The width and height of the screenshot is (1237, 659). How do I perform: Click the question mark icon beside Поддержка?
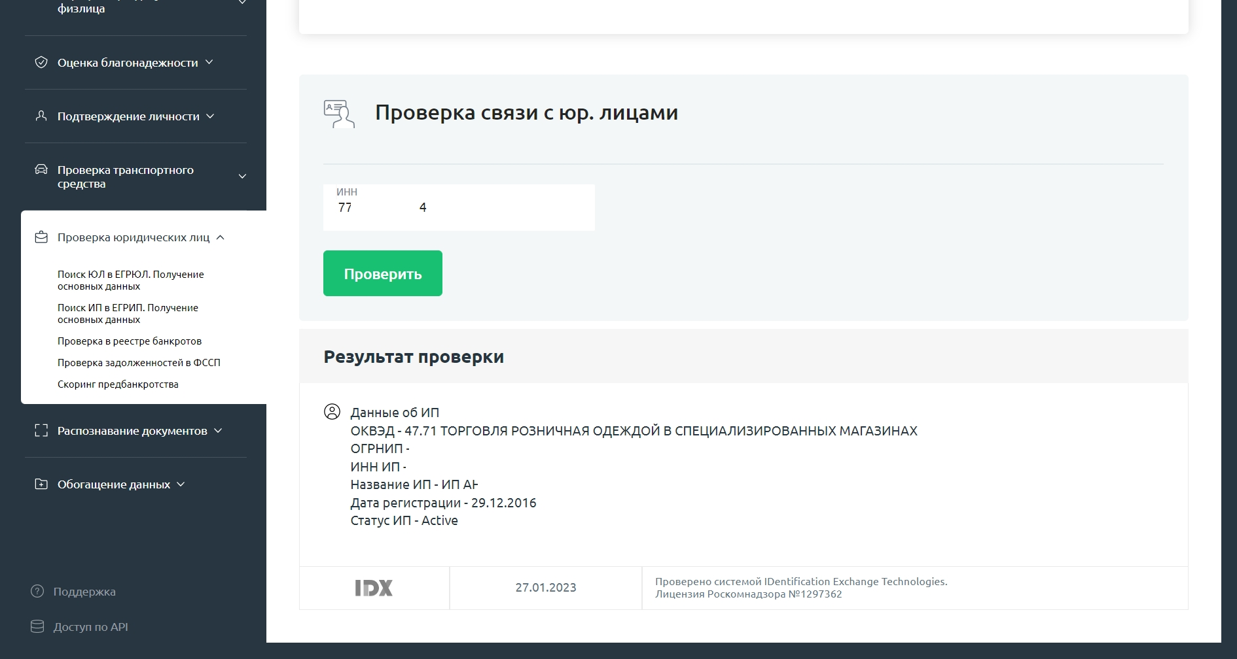point(37,591)
